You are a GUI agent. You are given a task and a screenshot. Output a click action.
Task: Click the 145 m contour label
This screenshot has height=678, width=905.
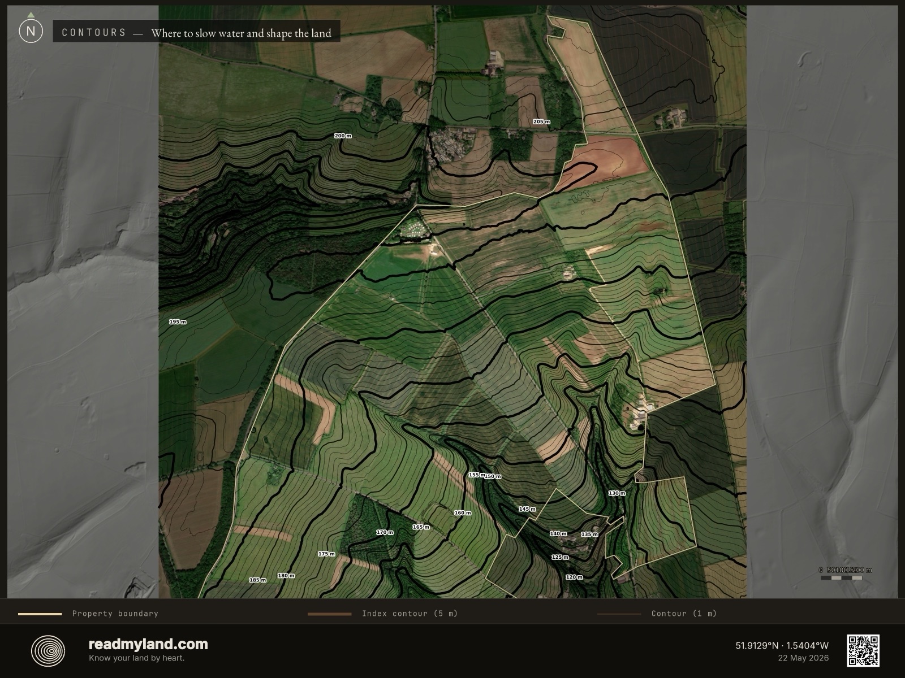(527, 509)
